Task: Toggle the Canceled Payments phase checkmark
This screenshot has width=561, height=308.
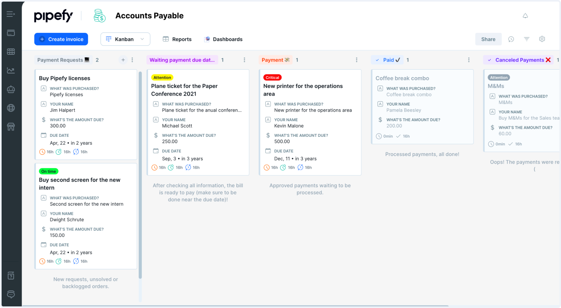Action: coord(489,60)
